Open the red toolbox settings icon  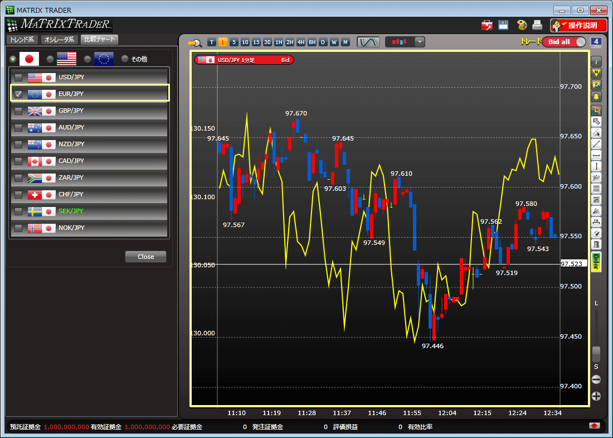(486, 26)
